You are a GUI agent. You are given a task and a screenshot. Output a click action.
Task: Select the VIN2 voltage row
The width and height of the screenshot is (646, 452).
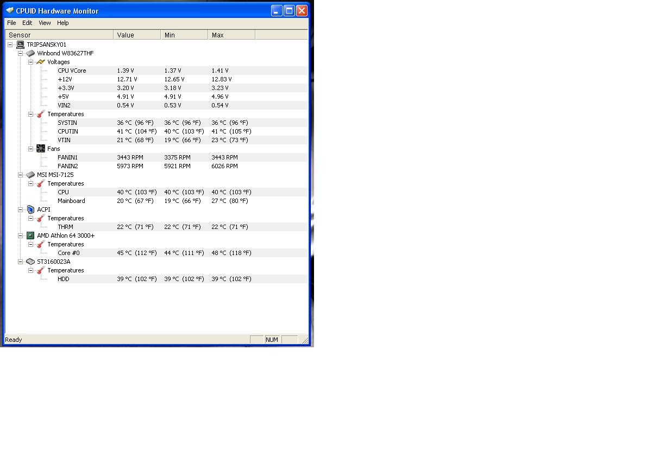pyautogui.click(x=182, y=105)
